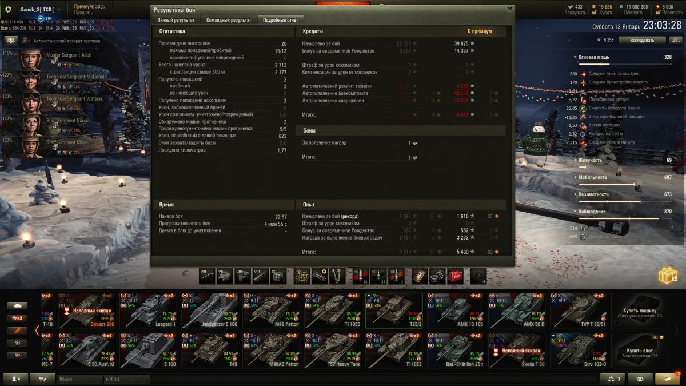The width and height of the screenshot is (686, 386).
Task: Open the radio module slot icon
Action: coord(278,276)
